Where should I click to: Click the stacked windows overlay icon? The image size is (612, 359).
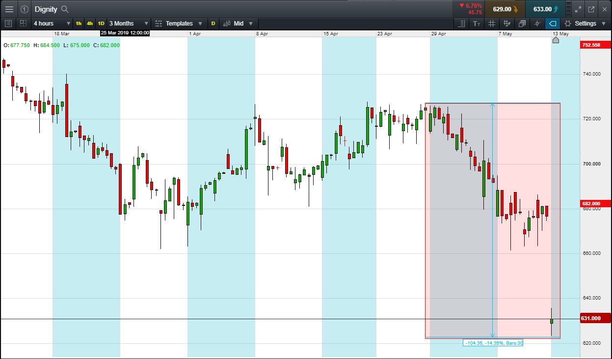click(522, 24)
